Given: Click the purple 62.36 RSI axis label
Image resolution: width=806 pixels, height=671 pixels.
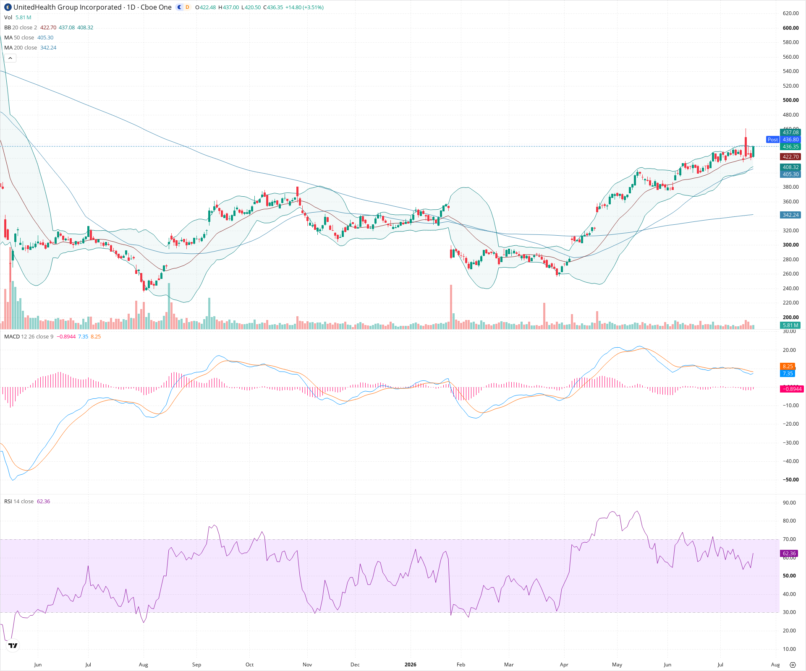Looking at the screenshot, I should click(x=789, y=554).
